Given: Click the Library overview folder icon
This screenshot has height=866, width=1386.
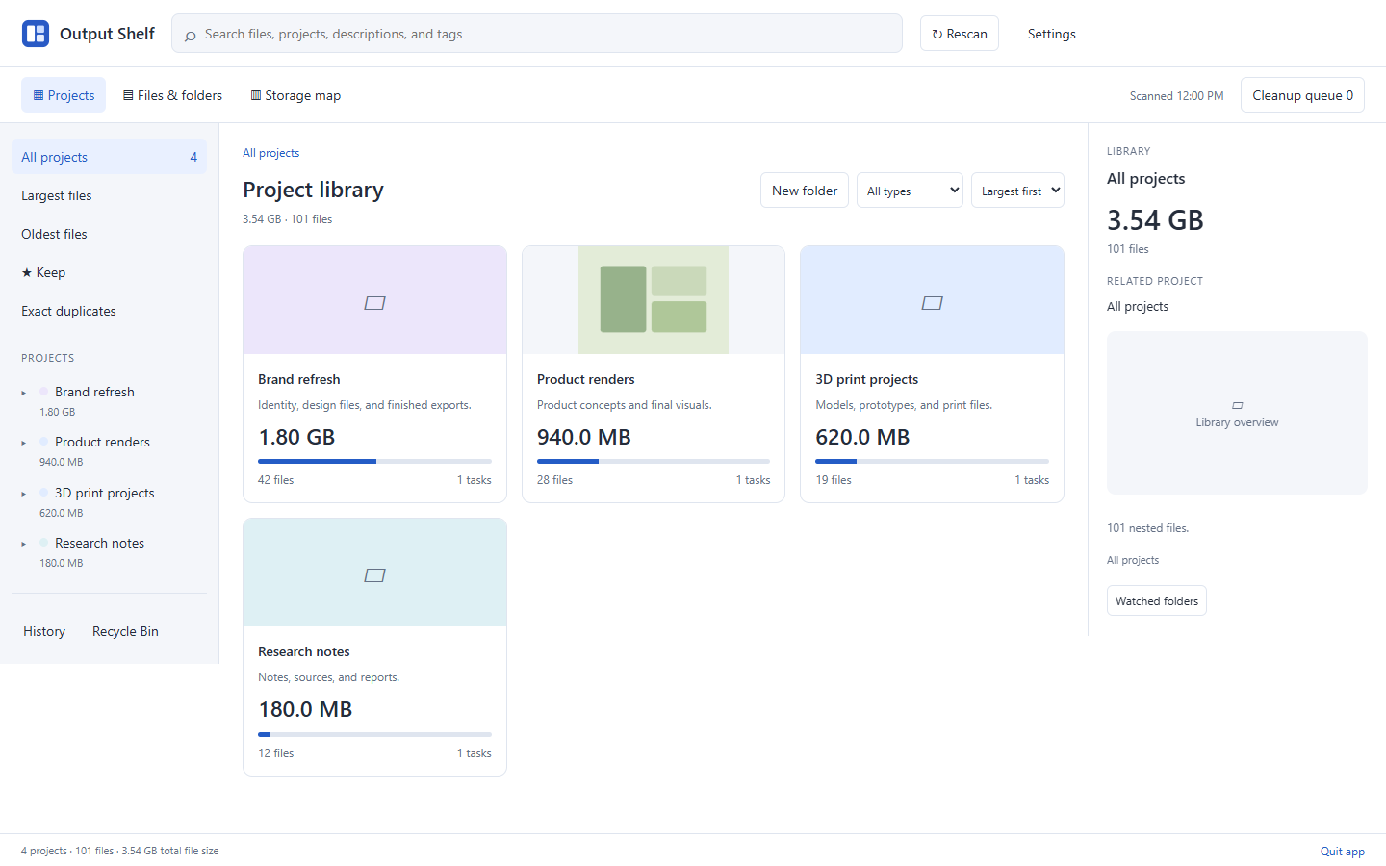Looking at the screenshot, I should [1237, 405].
